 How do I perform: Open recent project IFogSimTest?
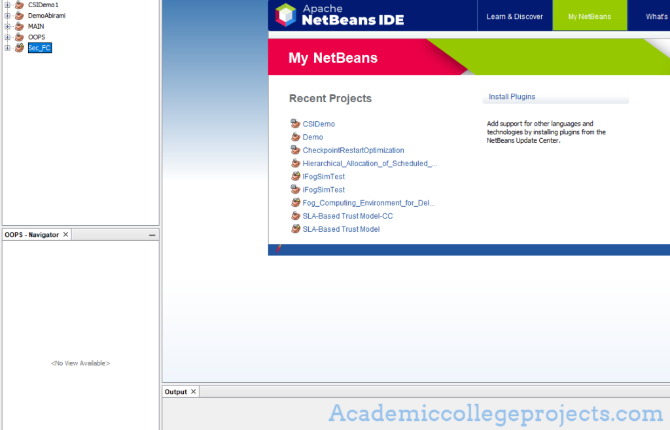click(x=323, y=177)
